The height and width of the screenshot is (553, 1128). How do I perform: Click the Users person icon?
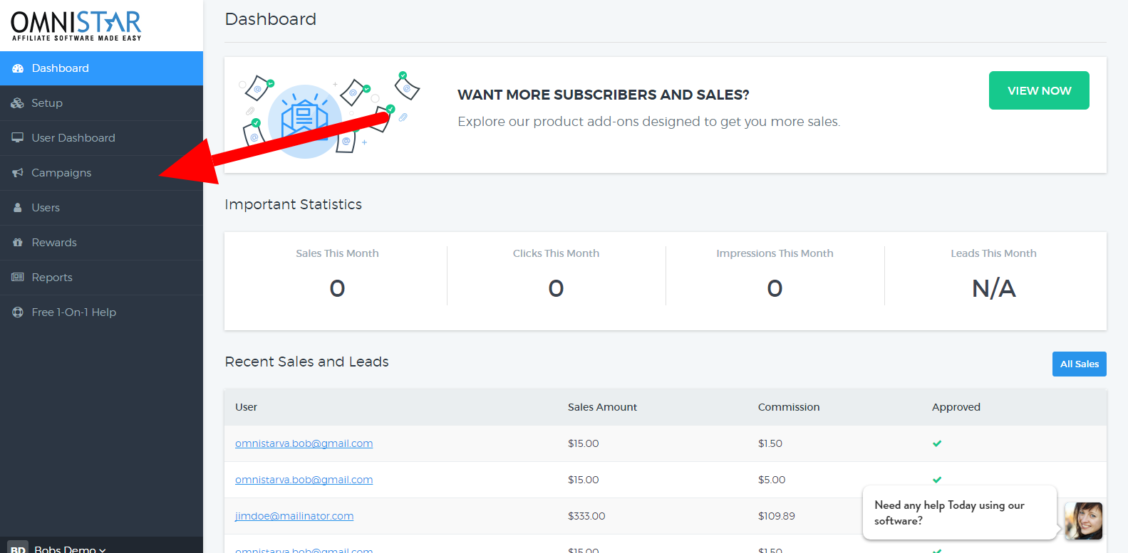(18, 208)
